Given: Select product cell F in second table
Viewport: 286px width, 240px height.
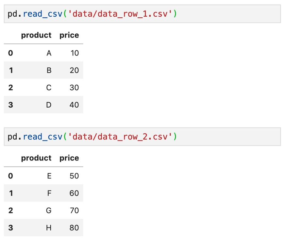Looking at the screenshot, I should point(49,193).
